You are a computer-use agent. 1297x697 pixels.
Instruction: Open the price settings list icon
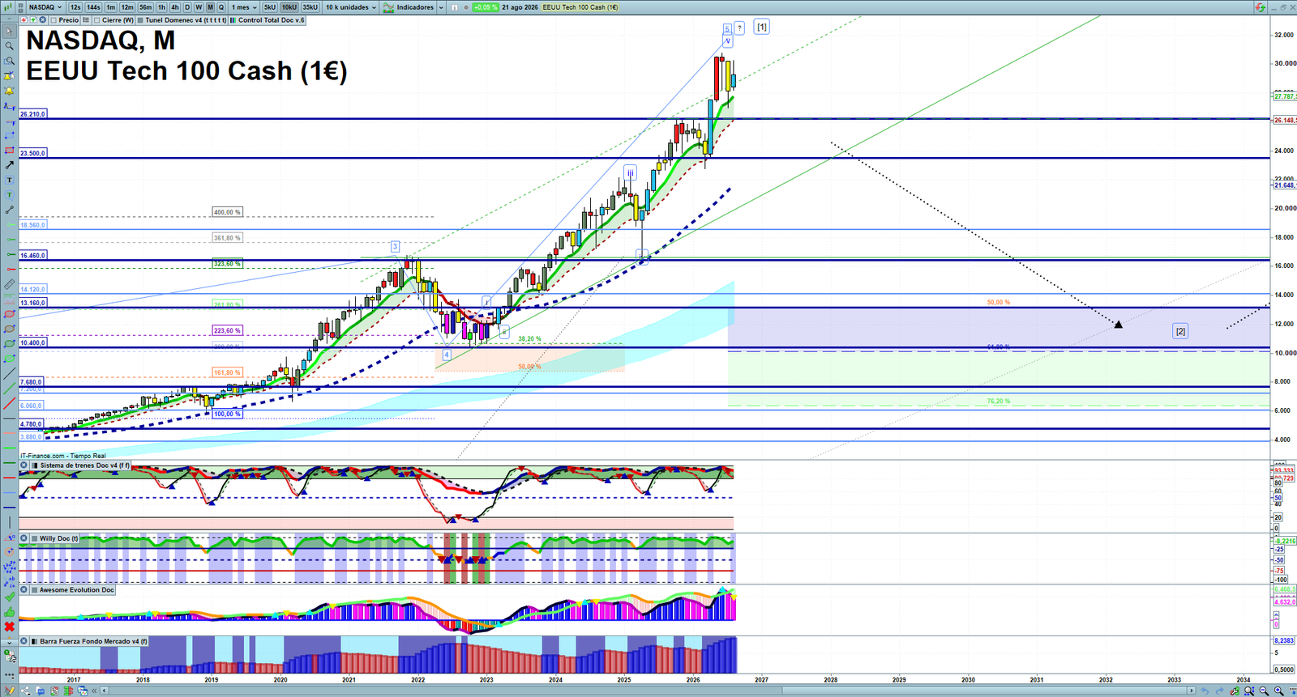pyautogui.click(x=86, y=20)
